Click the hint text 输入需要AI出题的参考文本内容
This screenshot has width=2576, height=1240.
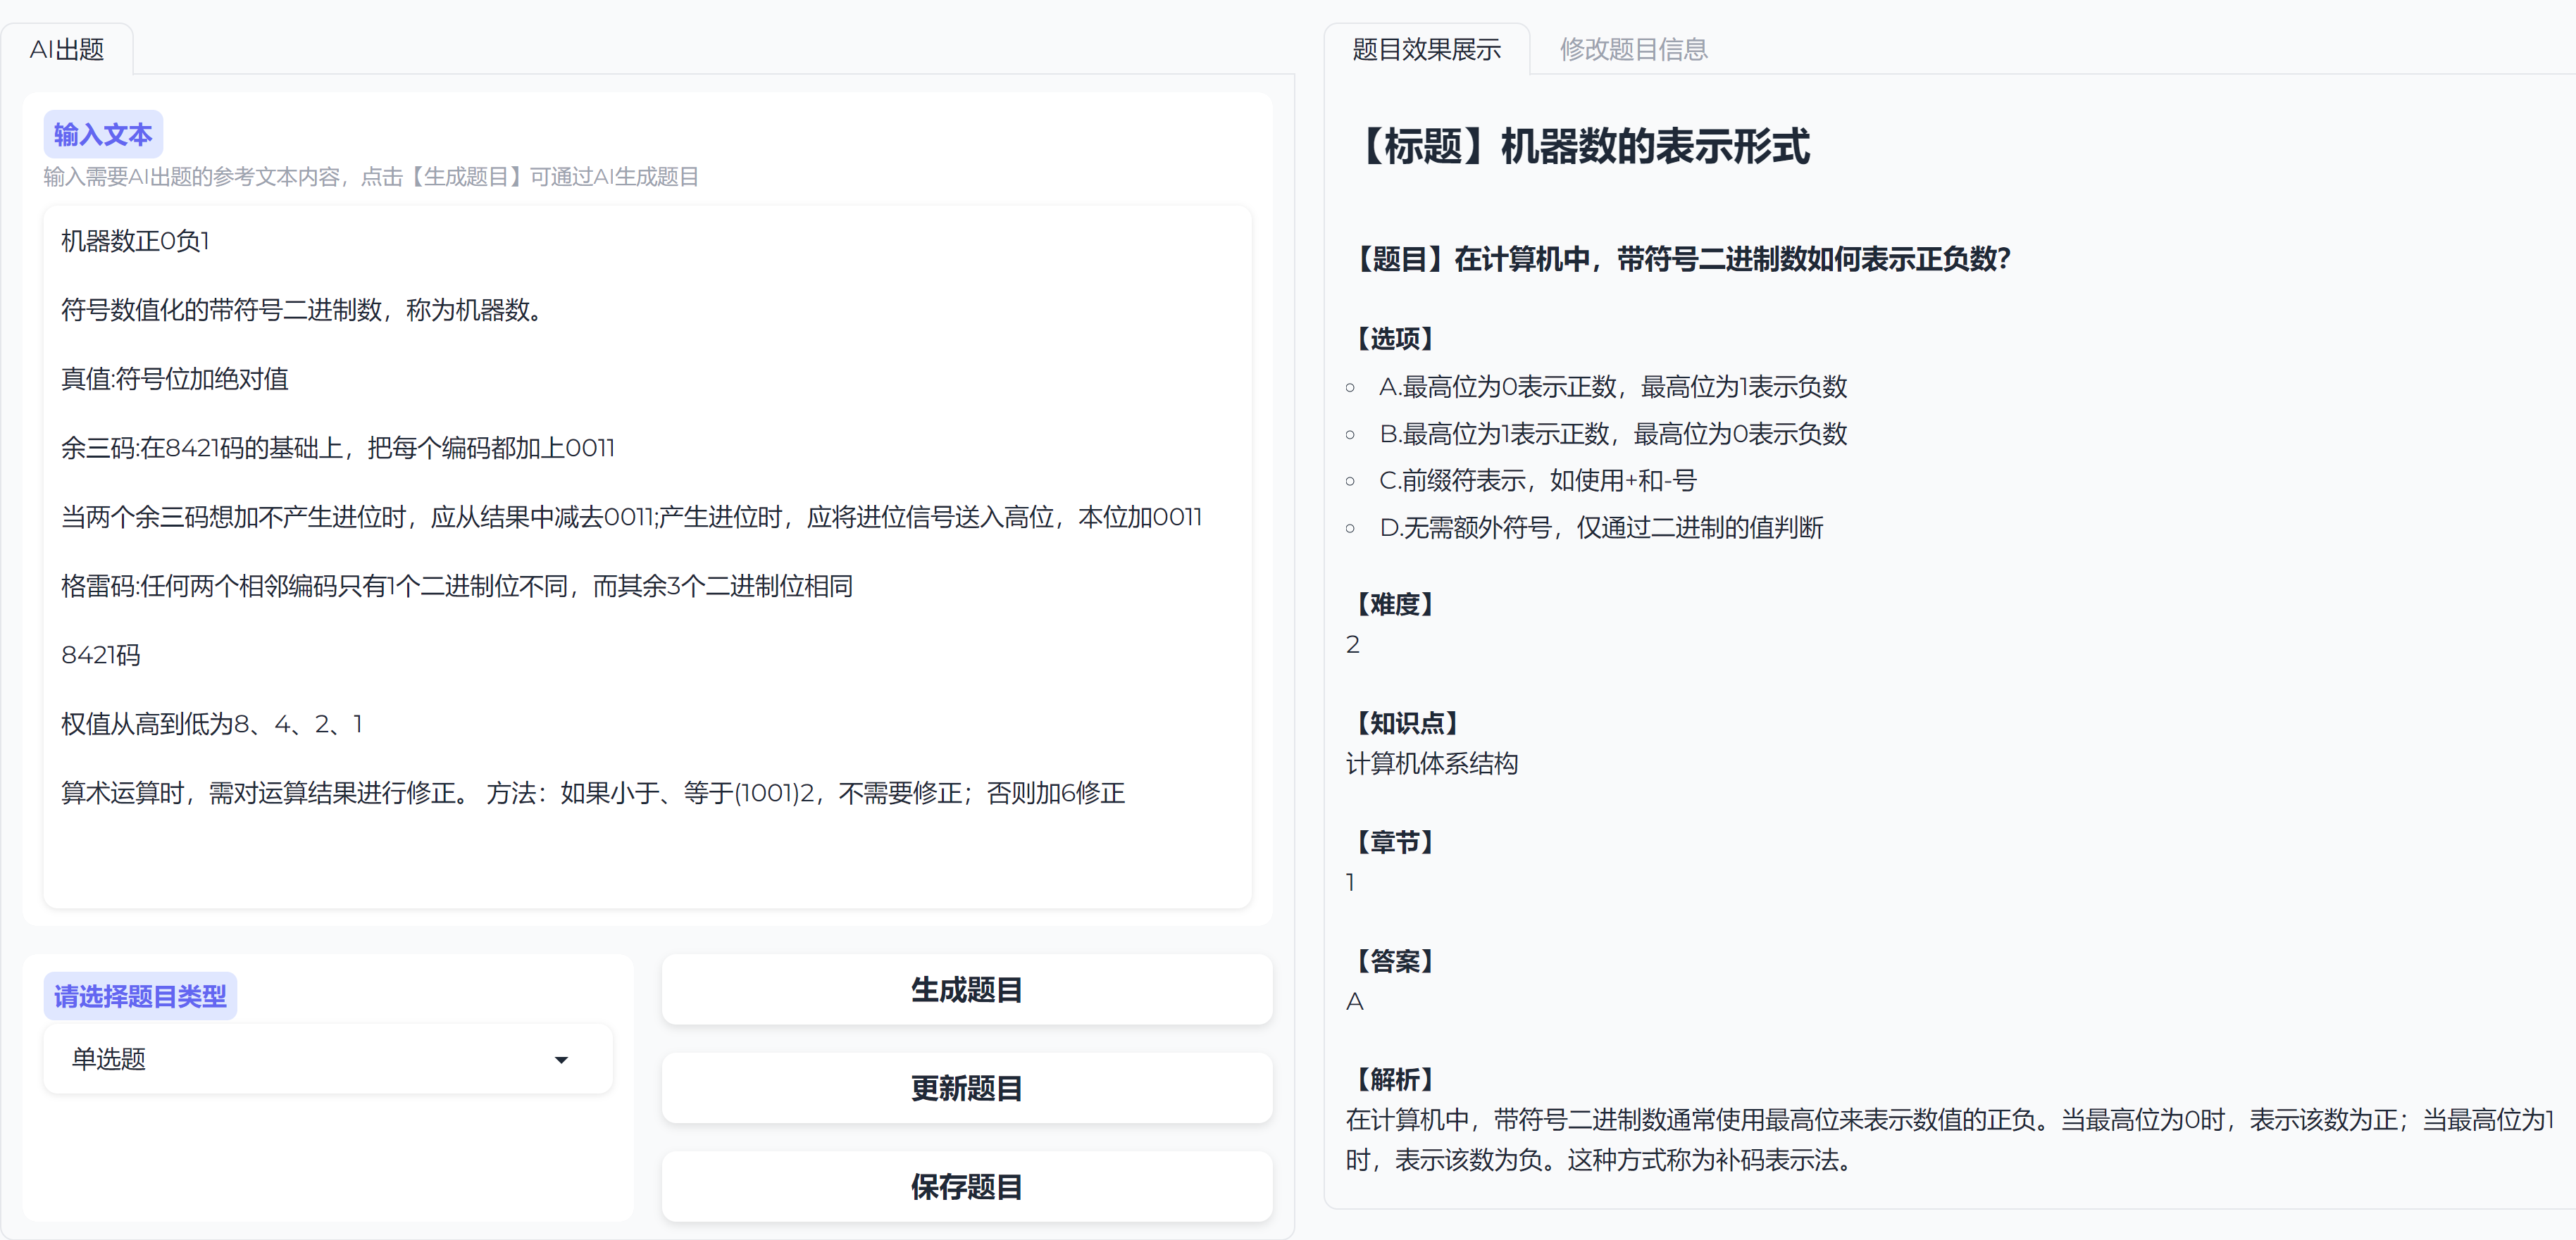(x=371, y=177)
